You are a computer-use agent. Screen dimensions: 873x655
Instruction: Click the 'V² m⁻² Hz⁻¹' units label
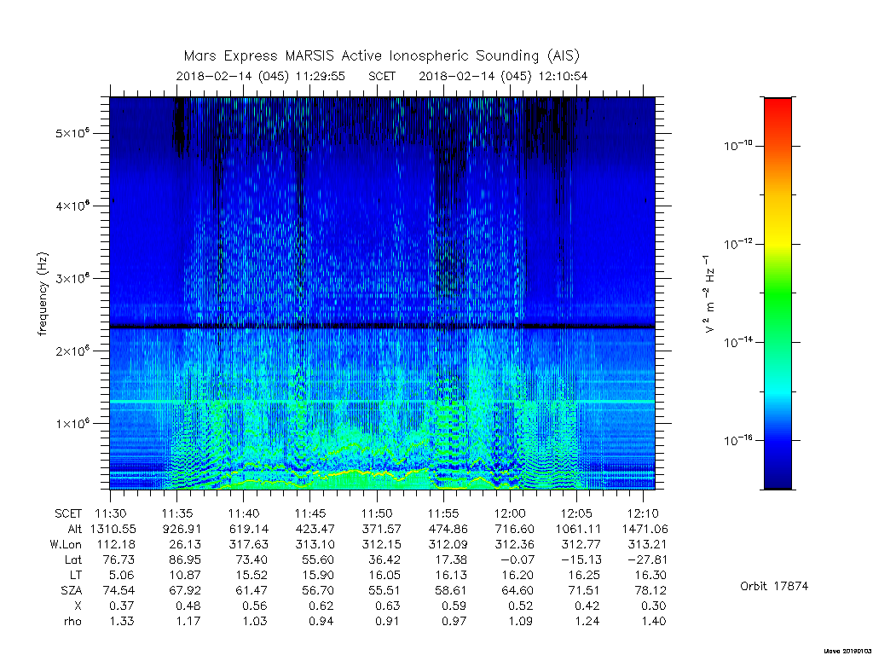(x=708, y=294)
